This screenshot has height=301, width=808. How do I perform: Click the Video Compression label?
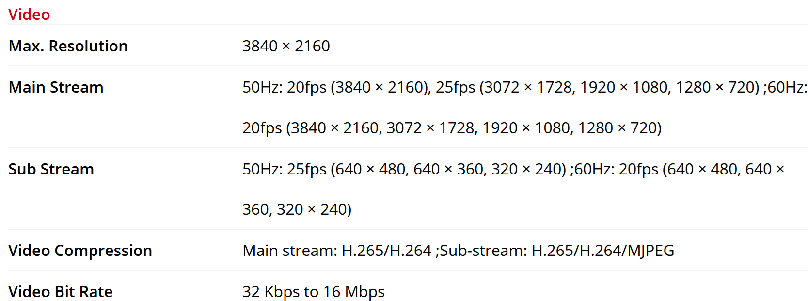pos(80,251)
